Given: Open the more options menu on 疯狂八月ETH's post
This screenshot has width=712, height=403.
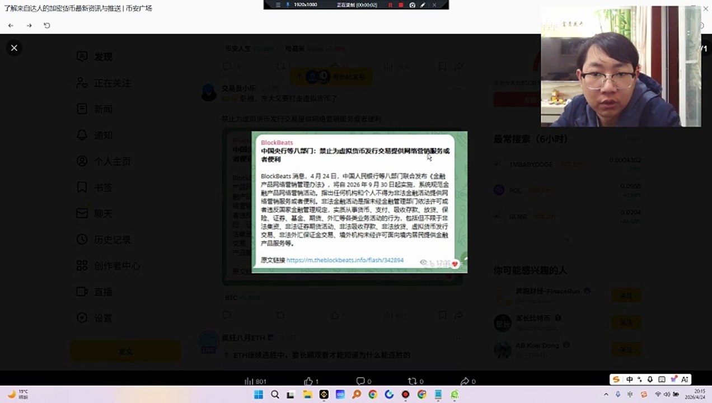Looking at the screenshot, I should 458,338.
